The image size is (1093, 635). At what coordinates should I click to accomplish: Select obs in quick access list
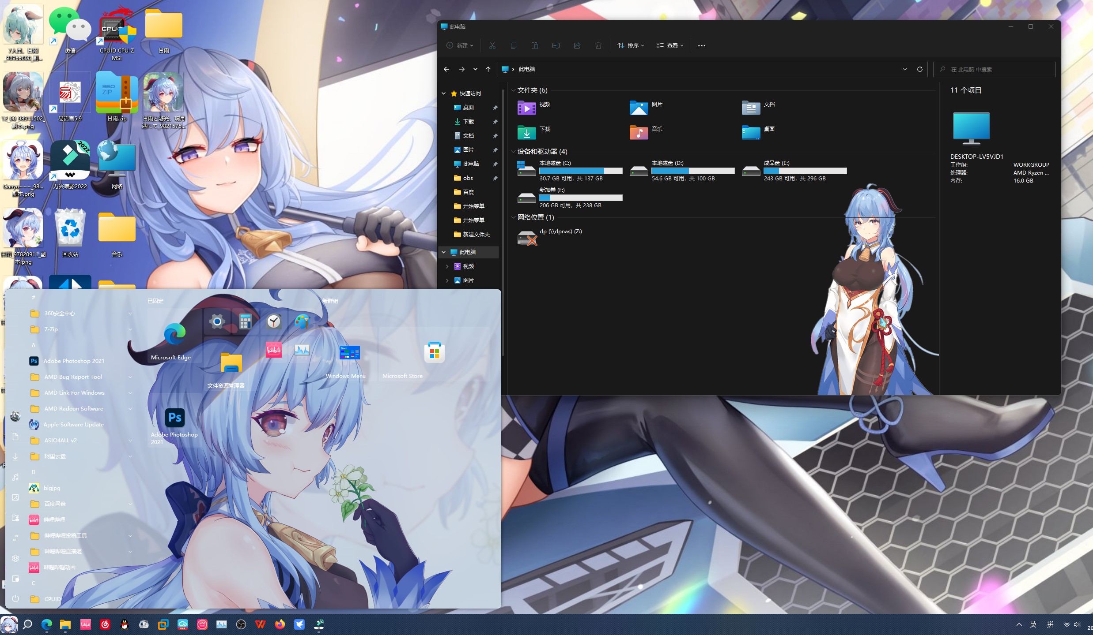[x=468, y=178]
